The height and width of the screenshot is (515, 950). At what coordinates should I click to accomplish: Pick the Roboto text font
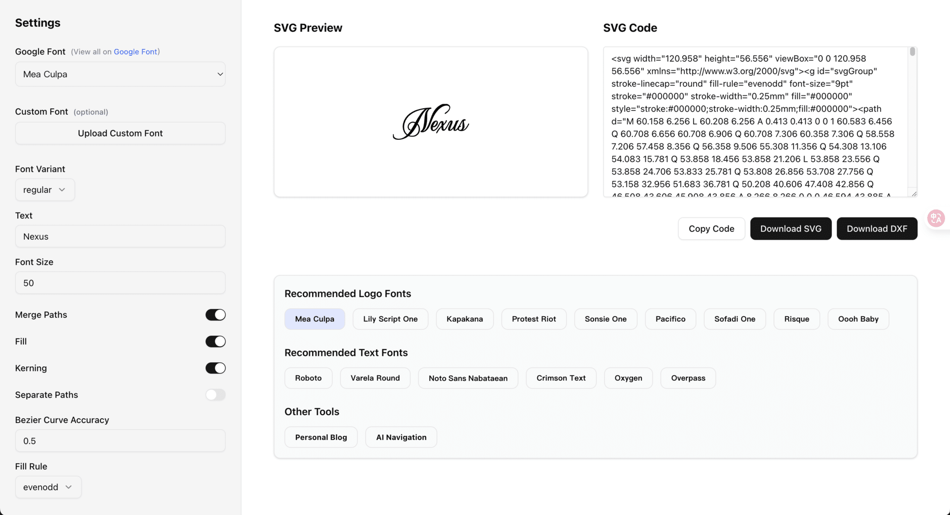click(308, 378)
